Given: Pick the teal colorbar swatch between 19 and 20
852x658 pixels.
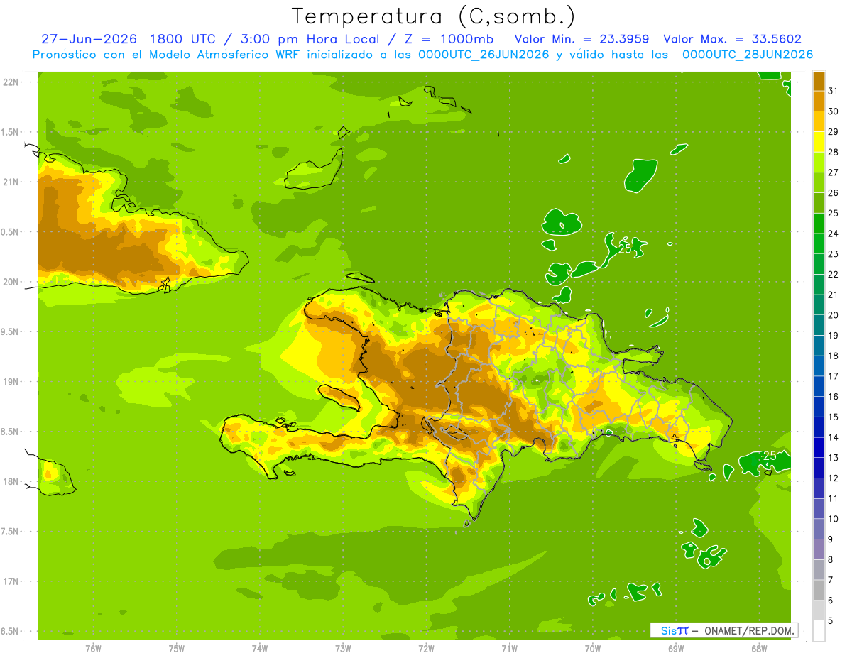Looking at the screenshot, I should coord(819,325).
